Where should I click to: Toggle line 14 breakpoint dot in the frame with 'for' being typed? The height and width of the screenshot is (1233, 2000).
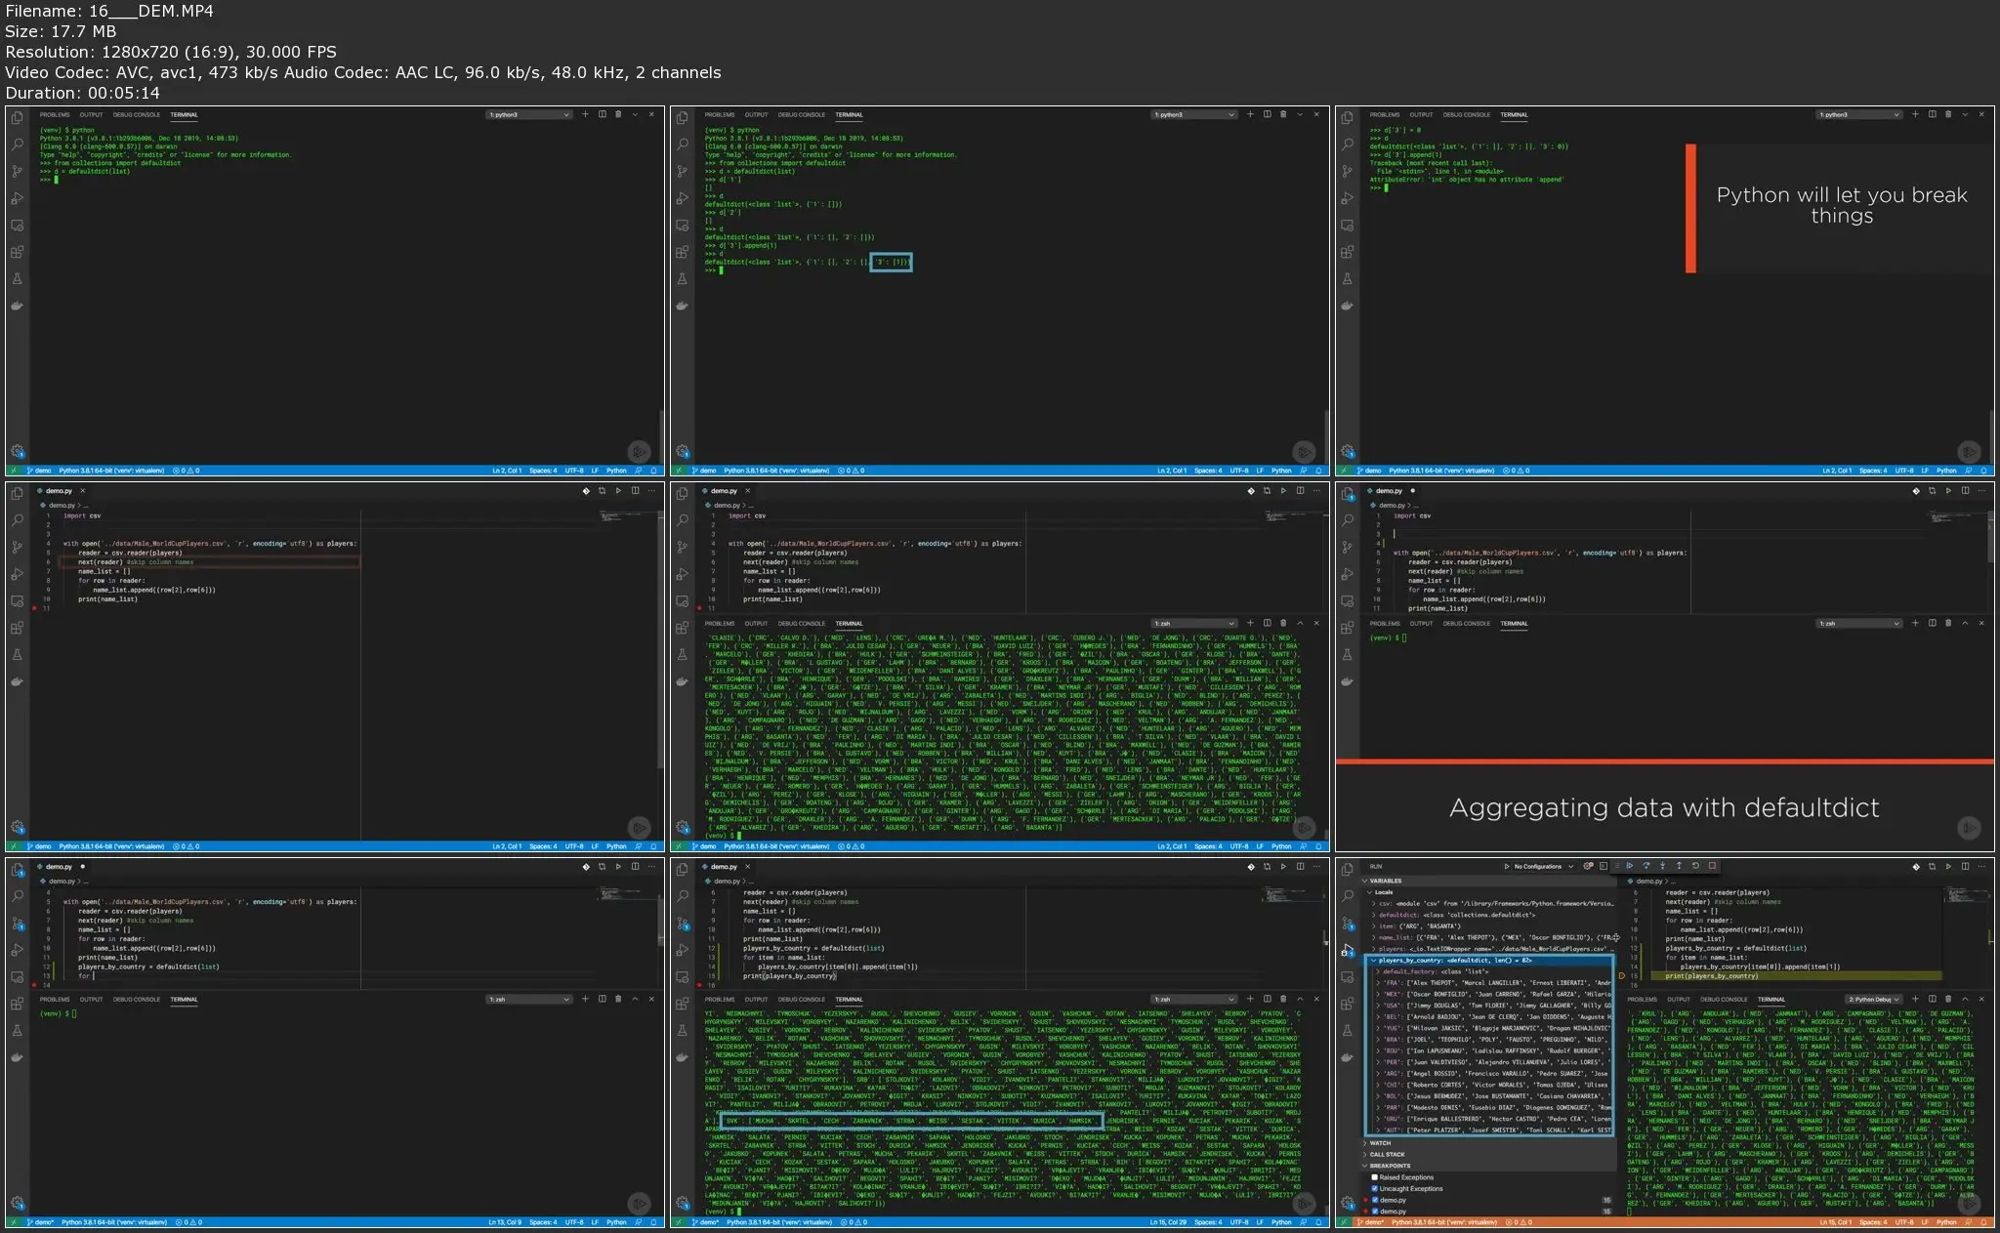point(35,985)
